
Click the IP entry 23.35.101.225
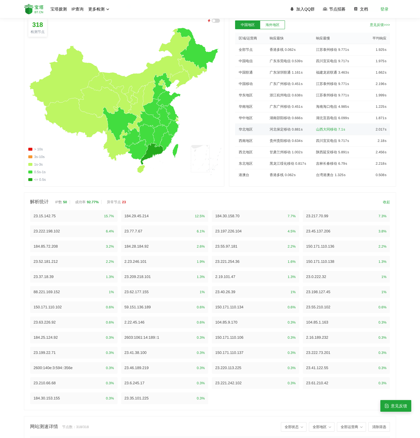point(164,398)
